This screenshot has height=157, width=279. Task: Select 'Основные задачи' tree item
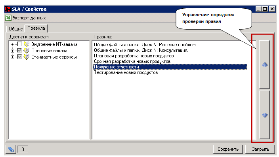point(49,51)
